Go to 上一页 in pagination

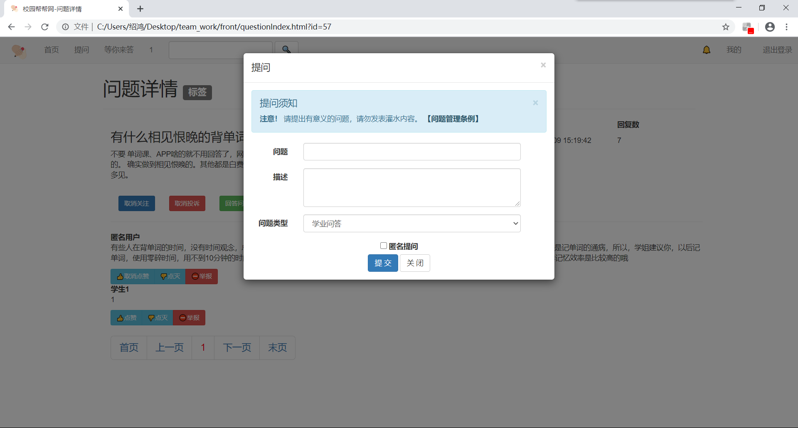coord(170,348)
